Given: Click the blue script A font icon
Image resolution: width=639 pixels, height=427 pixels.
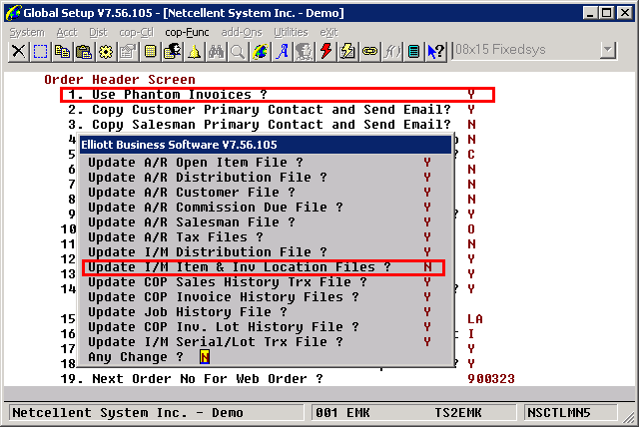Looking at the screenshot, I should point(282,52).
